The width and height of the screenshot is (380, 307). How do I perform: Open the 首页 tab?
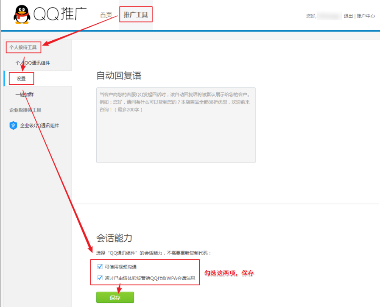(106, 15)
